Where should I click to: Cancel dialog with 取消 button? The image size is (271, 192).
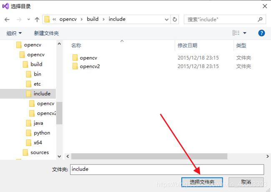coord(246,182)
